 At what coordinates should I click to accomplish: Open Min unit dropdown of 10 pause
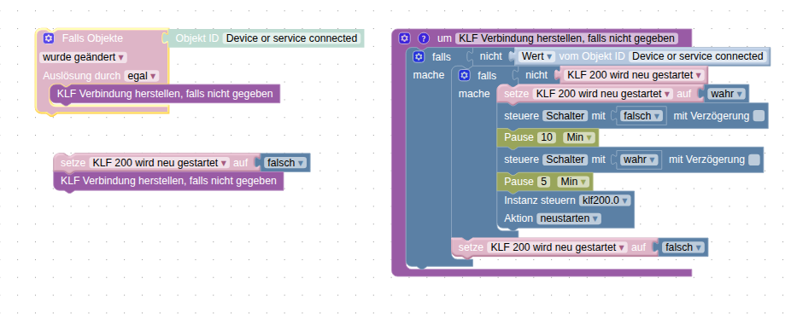click(x=579, y=137)
